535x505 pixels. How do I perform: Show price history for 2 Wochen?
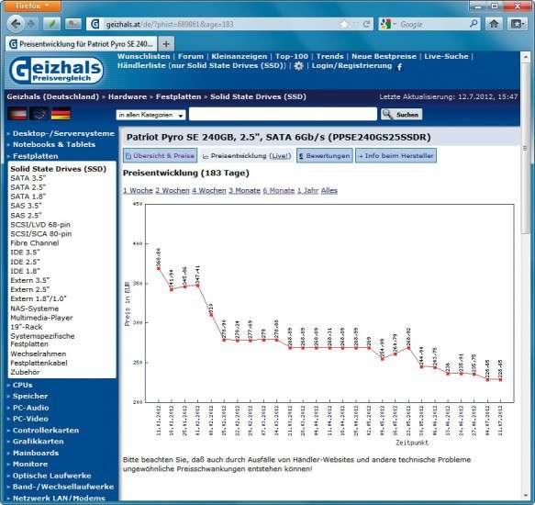173,191
